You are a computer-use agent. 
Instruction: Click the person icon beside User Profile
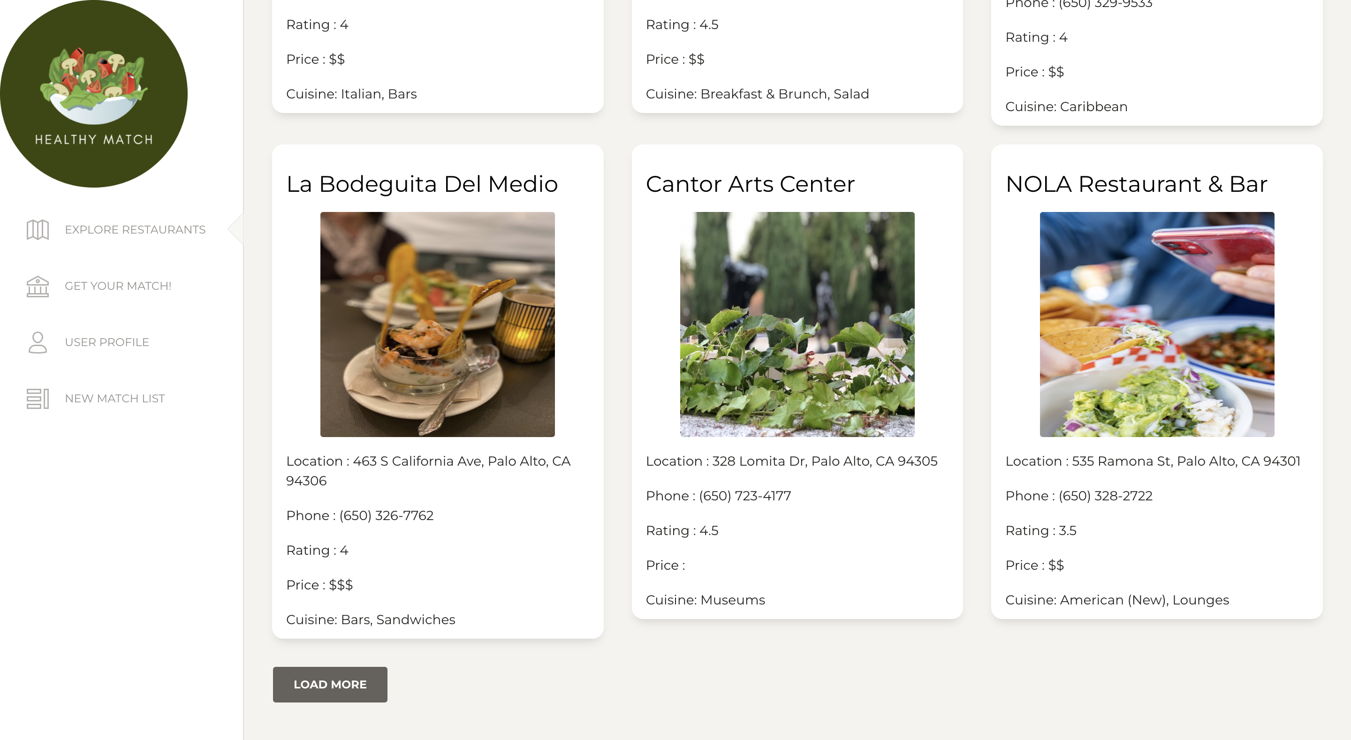click(38, 342)
